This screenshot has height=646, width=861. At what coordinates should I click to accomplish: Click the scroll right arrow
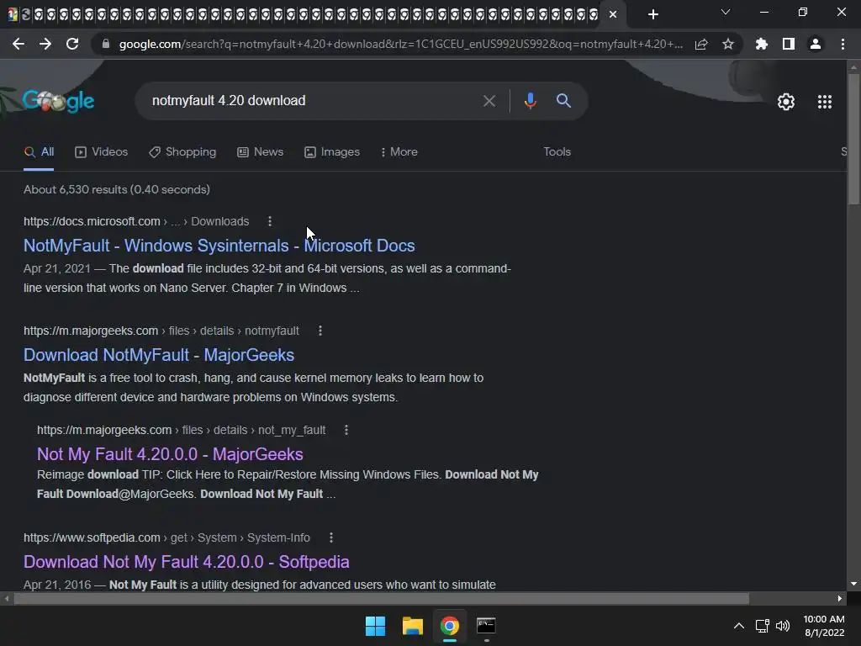(840, 599)
